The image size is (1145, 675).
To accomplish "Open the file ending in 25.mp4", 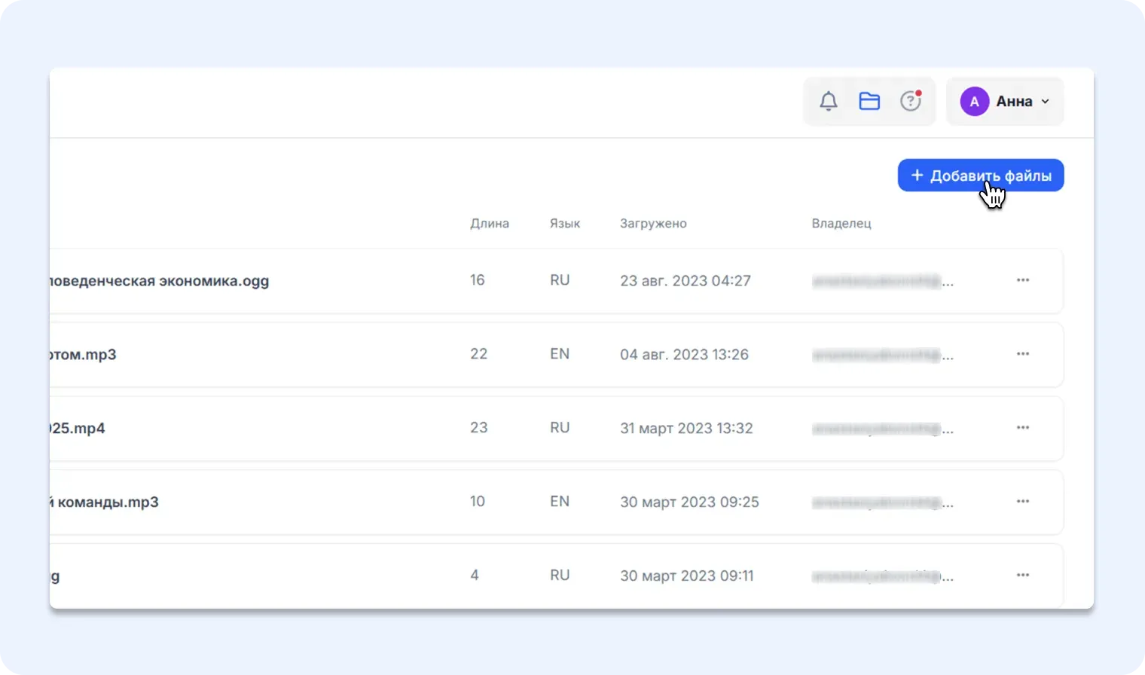I will [x=78, y=429].
